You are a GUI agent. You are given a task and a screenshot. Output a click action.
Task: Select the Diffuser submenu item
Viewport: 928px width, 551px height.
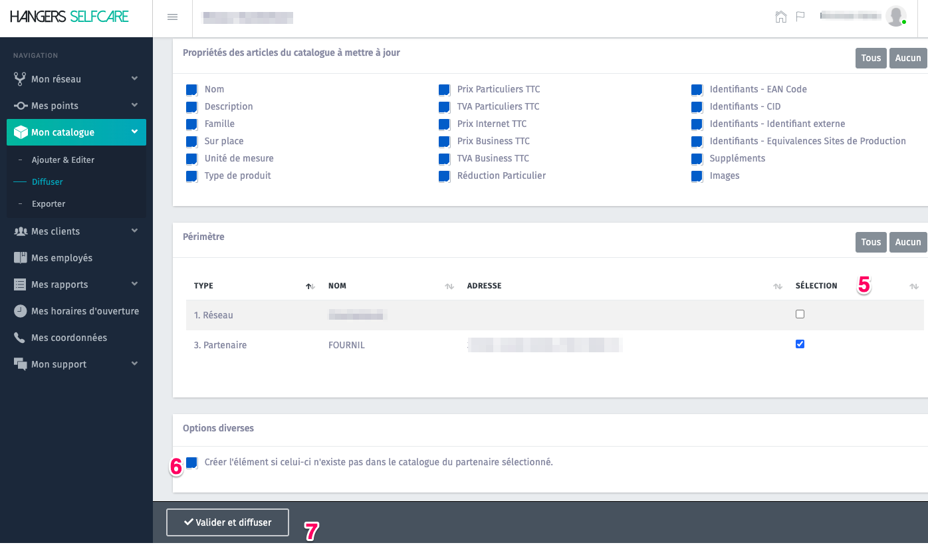point(47,181)
